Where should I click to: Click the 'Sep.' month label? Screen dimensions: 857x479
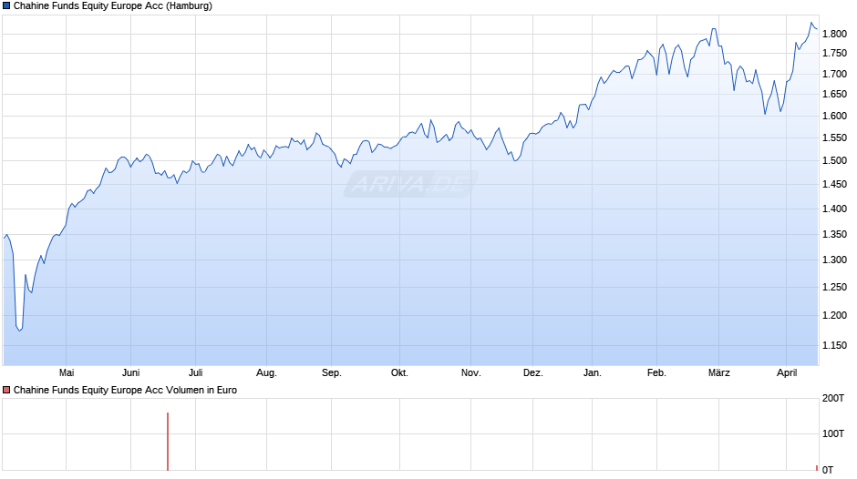point(332,373)
